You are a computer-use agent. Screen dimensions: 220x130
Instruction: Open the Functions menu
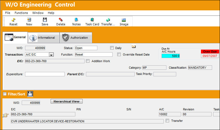[x=21, y=13]
